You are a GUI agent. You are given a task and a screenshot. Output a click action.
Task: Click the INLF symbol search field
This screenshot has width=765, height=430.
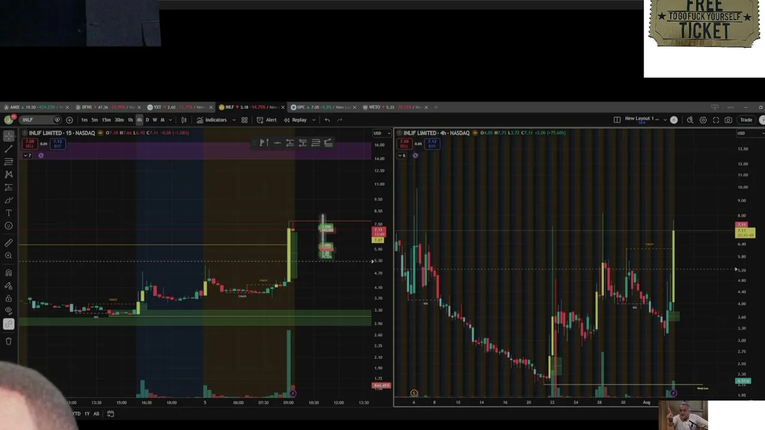39,120
